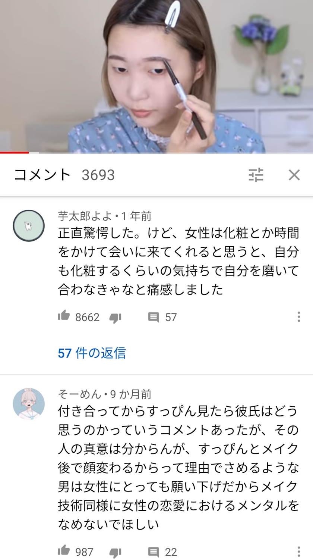Open the そーめん username link
This screenshot has width=313, height=559.
pos(79,394)
